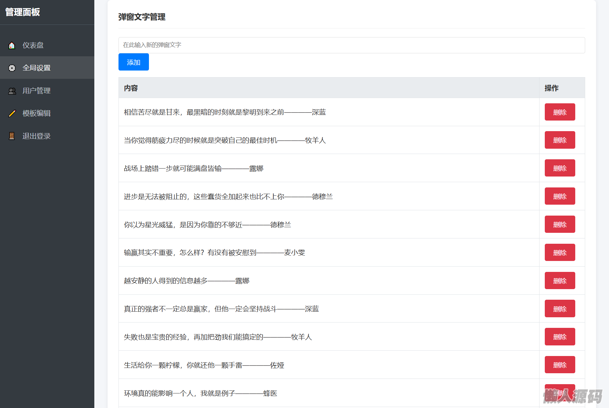The image size is (609, 408).
Task: Click the house icon beside 仪表盘
Action: click(x=12, y=45)
